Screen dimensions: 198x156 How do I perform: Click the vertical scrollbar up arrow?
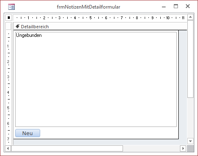tap(190, 17)
